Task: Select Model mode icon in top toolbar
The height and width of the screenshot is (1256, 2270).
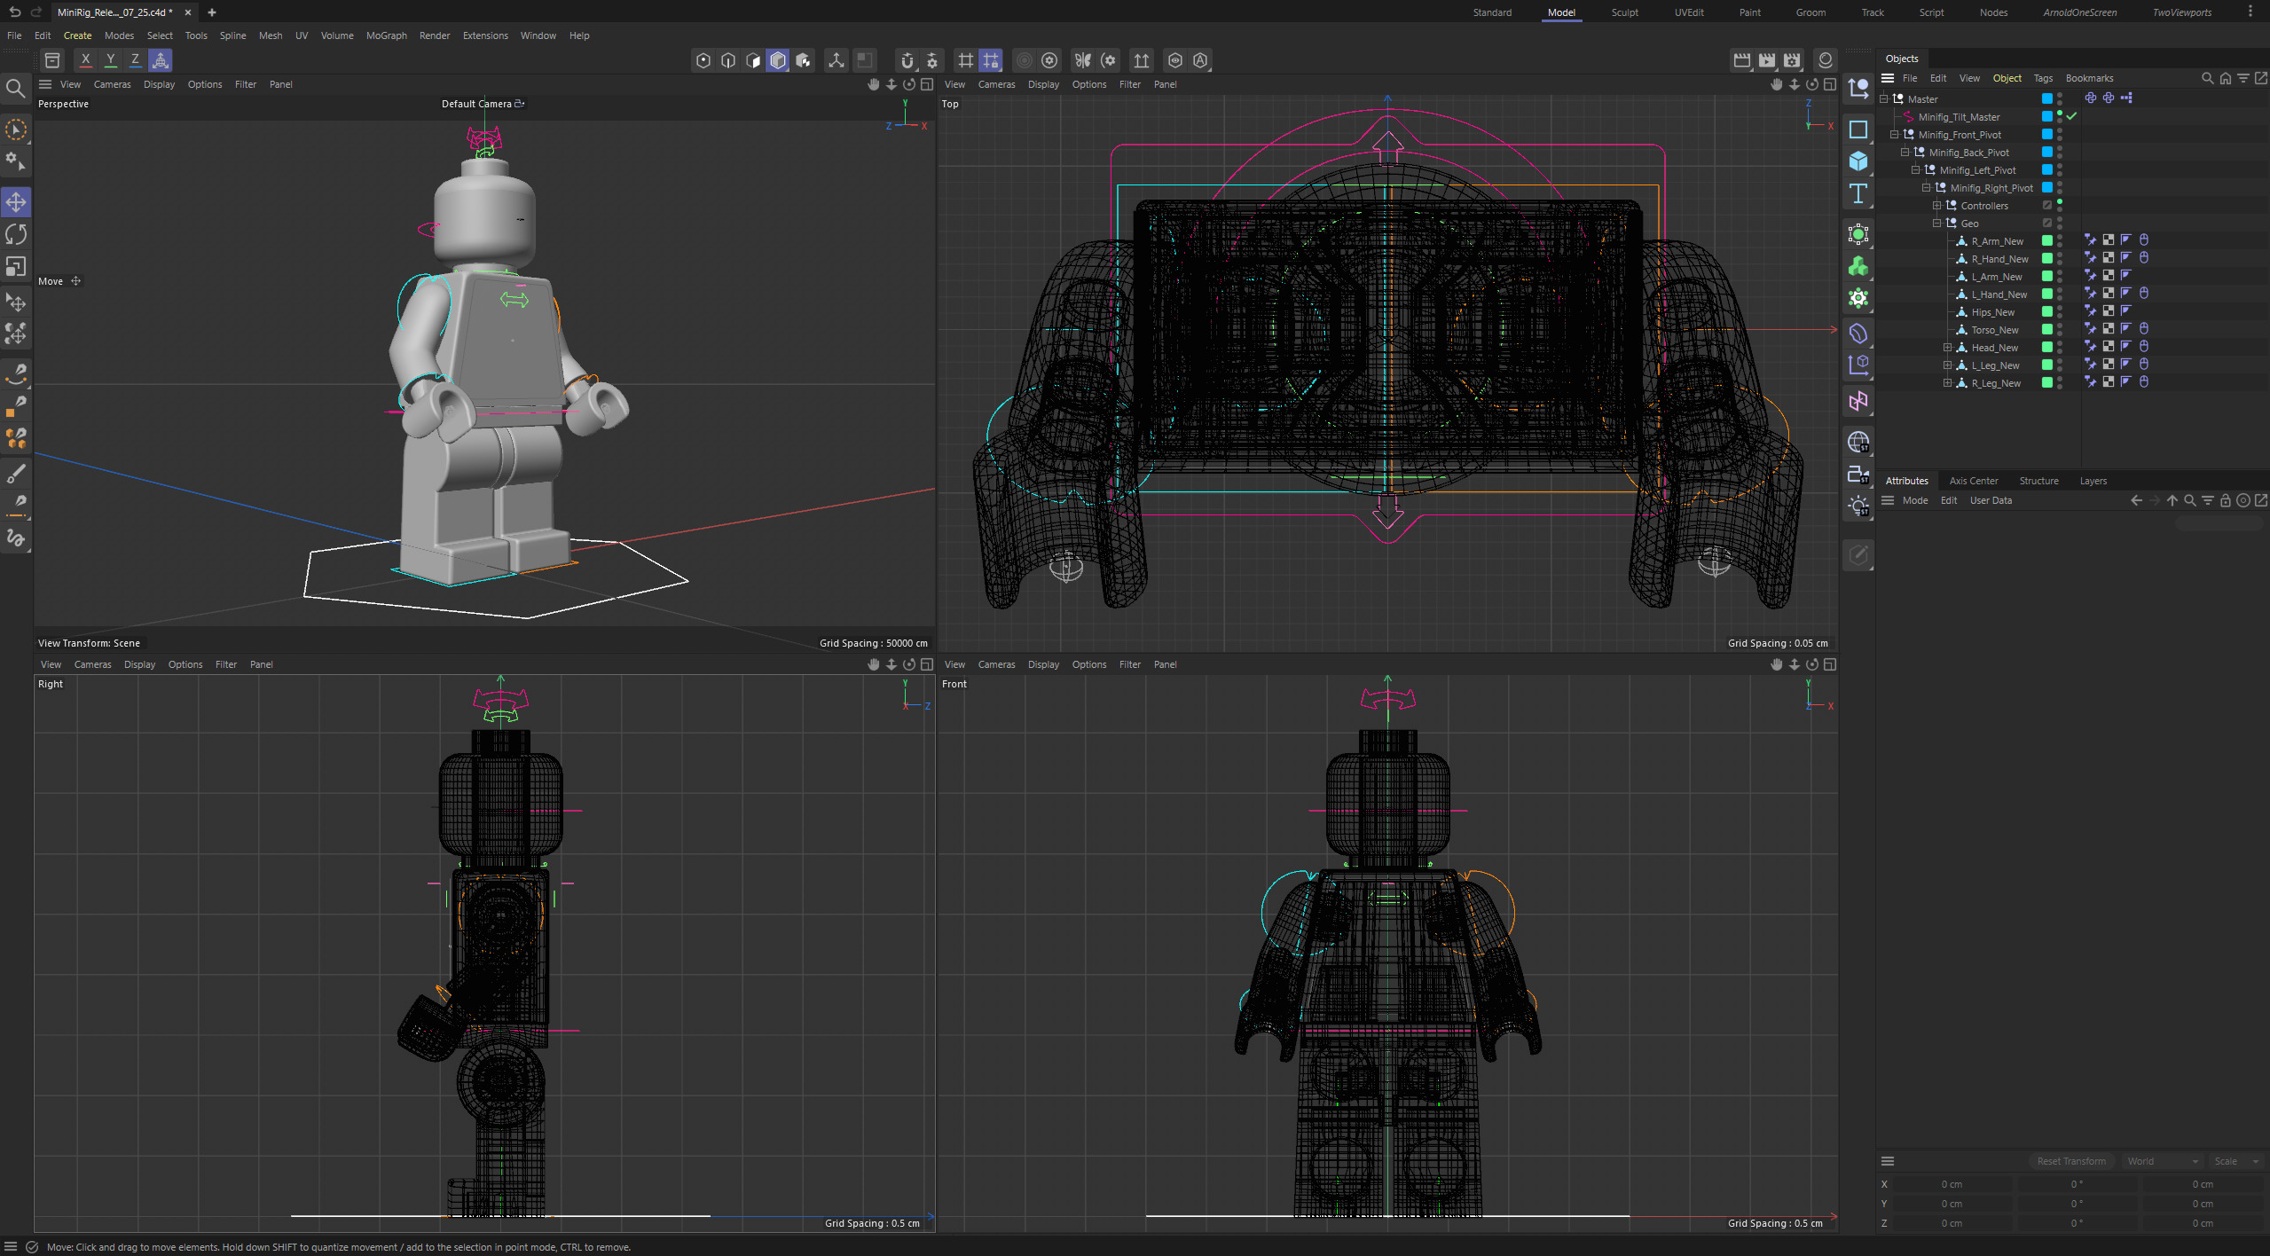Action: click(x=778, y=60)
